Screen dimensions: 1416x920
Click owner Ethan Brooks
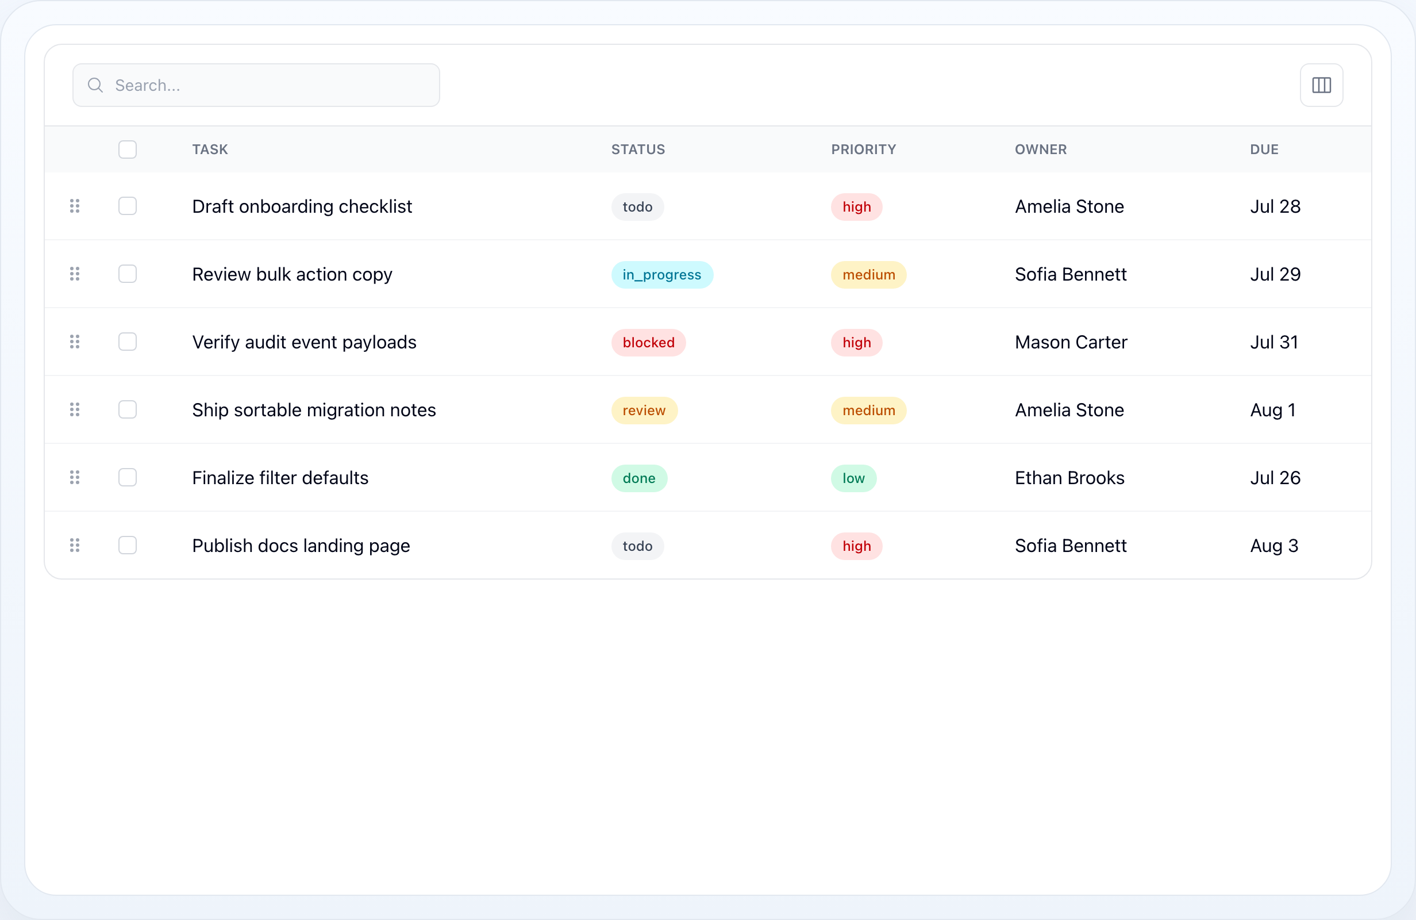point(1069,478)
